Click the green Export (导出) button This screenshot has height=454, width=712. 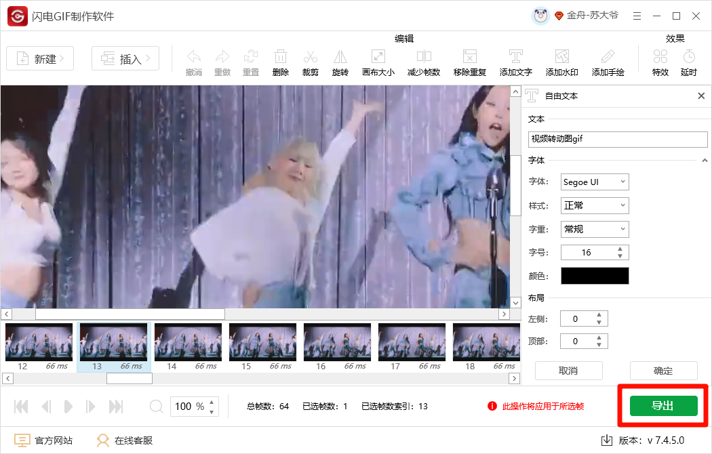tap(663, 405)
